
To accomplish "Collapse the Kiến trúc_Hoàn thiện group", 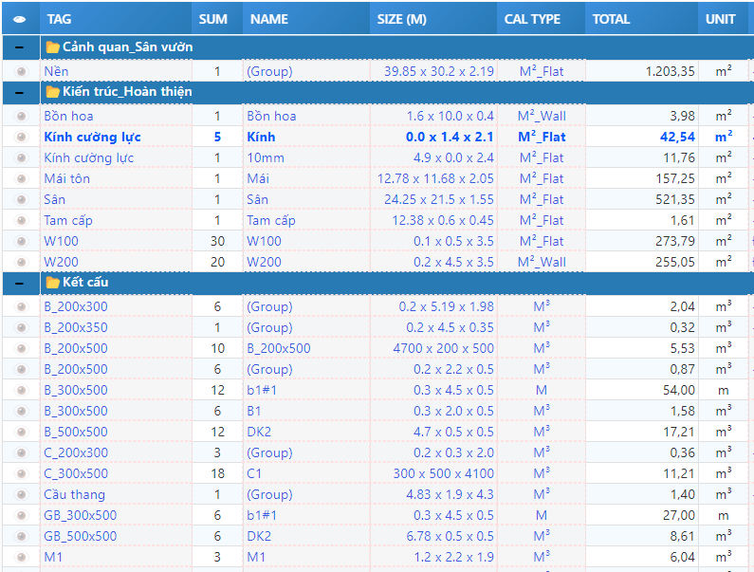I will tap(20, 92).
